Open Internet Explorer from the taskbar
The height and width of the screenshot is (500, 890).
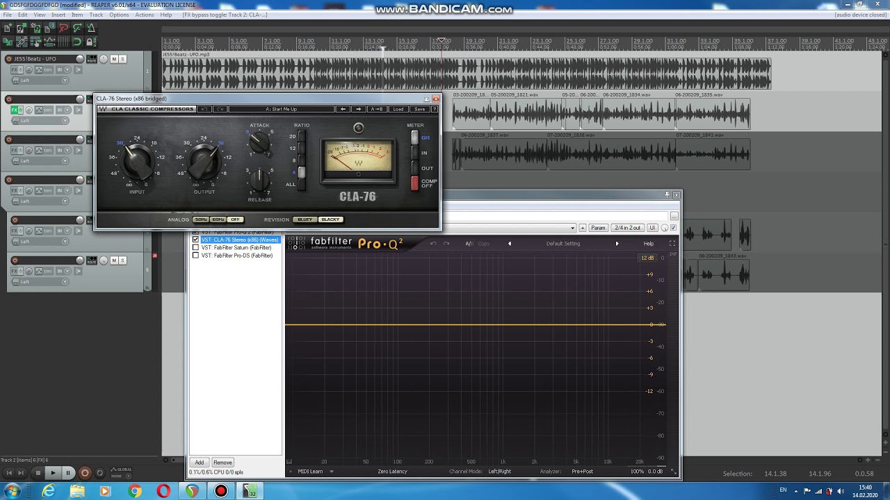click(x=48, y=492)
